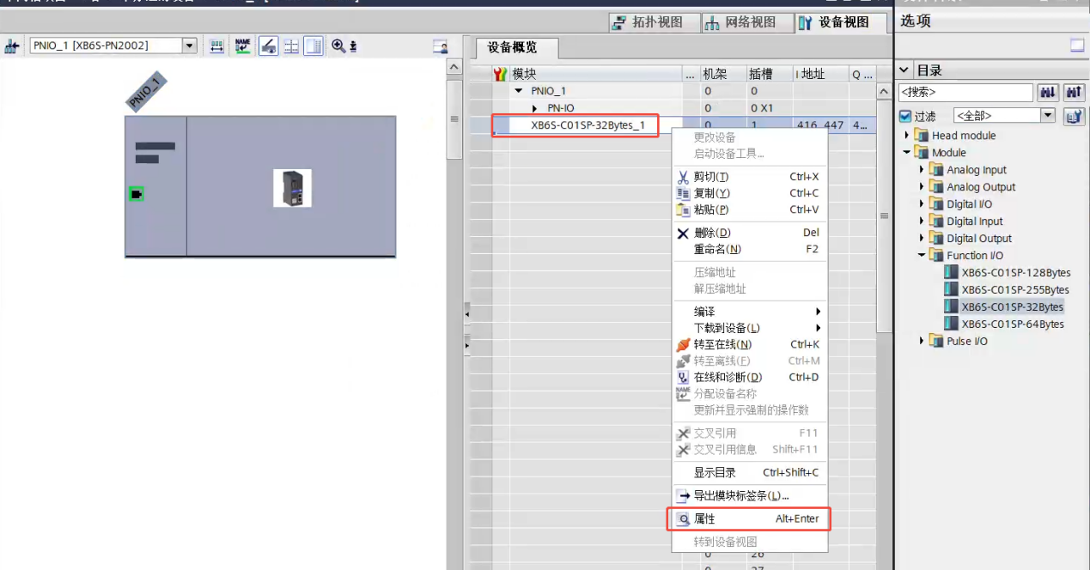Click the catalog search input field

[965, 92]
